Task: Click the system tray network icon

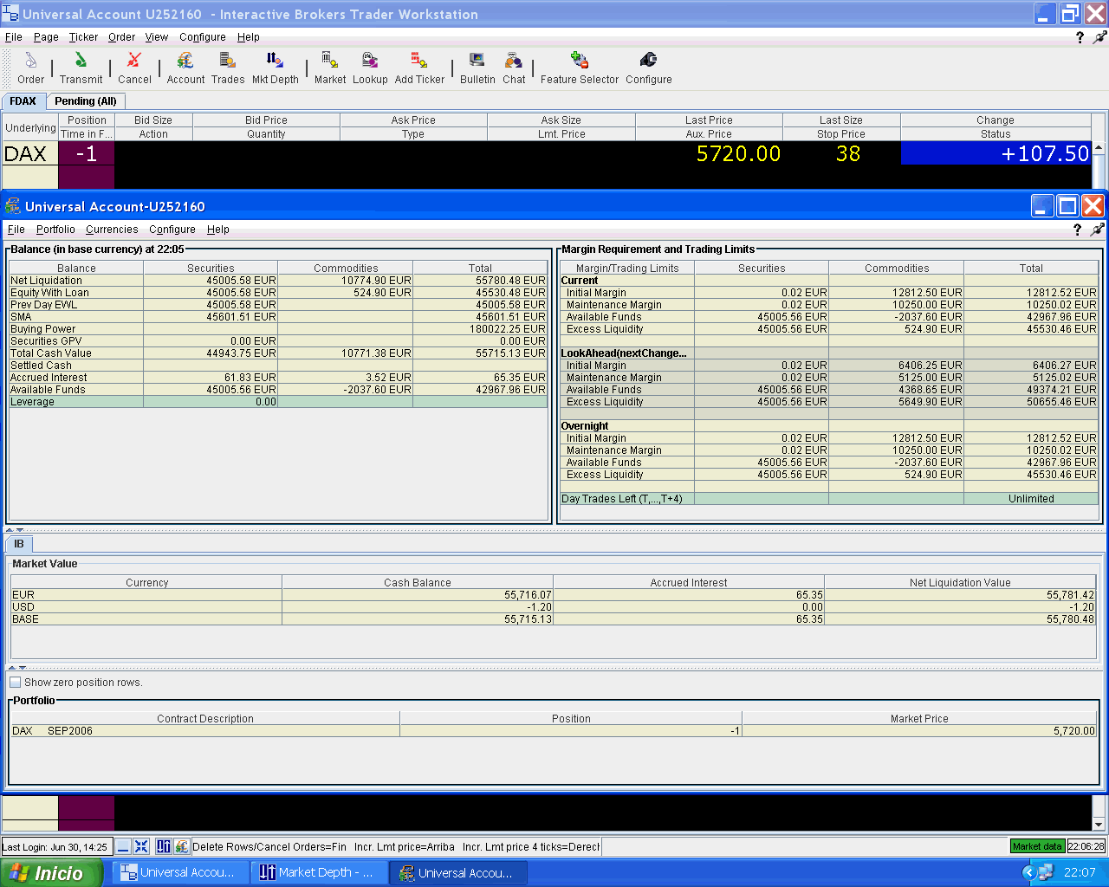Action: coord(1046,872)
